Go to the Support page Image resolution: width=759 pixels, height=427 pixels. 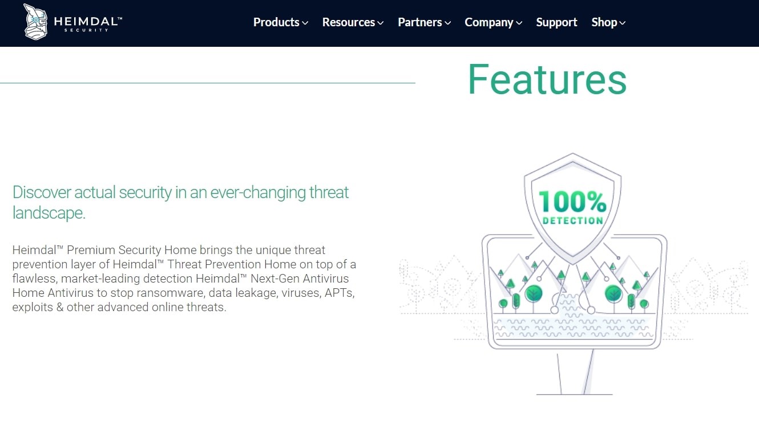point(556,22)
